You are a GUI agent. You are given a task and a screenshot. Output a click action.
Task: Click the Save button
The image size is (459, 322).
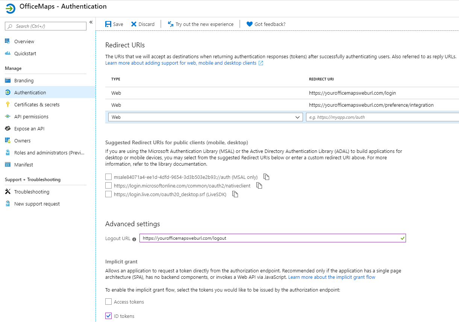[114, 24]
